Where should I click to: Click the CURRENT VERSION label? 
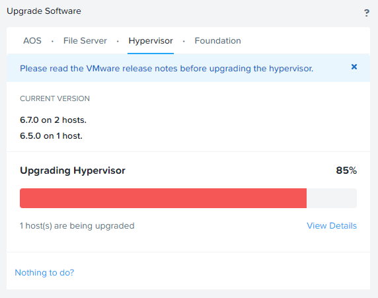click(55, 98)
